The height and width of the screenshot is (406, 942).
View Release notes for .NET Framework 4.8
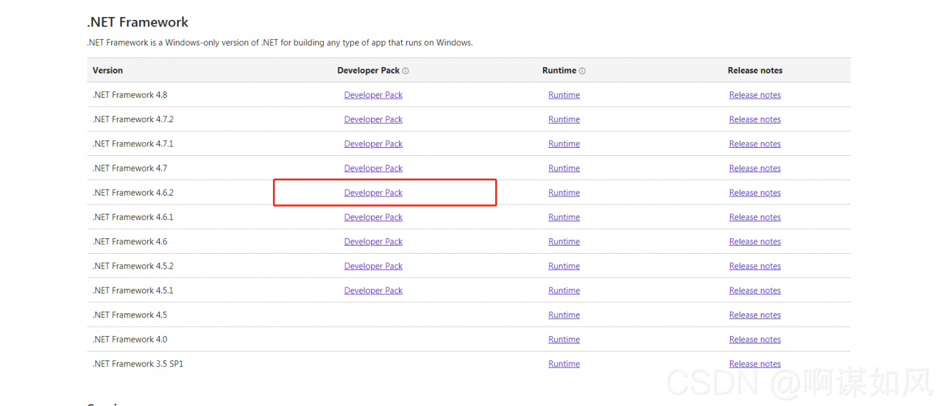point(755,95)
